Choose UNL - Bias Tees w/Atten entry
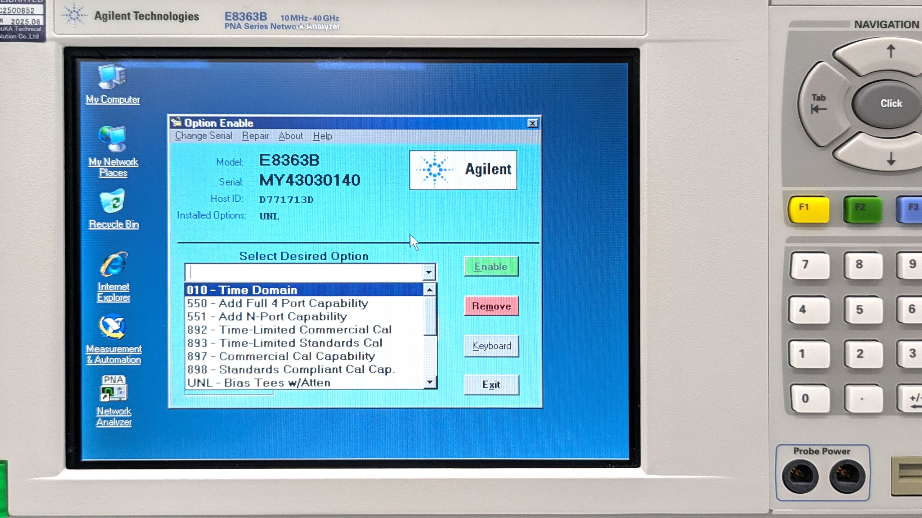The height and width of the screenshot is (518, 922). (x=259, y=383)
